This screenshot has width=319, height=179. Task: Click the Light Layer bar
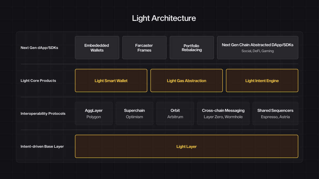point(186,146)
